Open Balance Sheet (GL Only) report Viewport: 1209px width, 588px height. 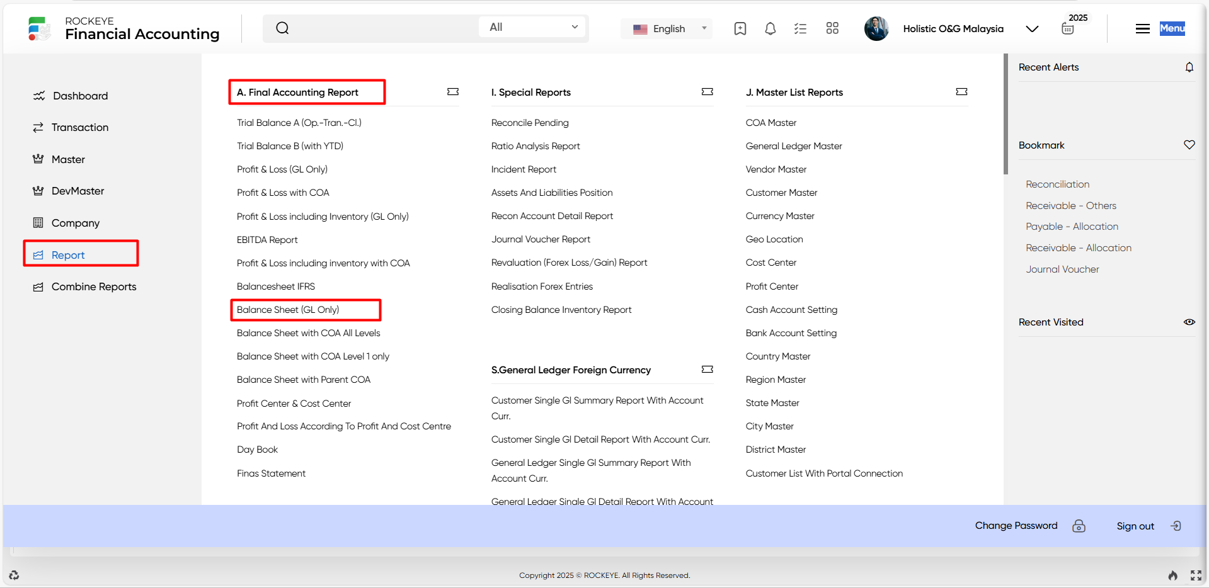[x=288, y=310]
